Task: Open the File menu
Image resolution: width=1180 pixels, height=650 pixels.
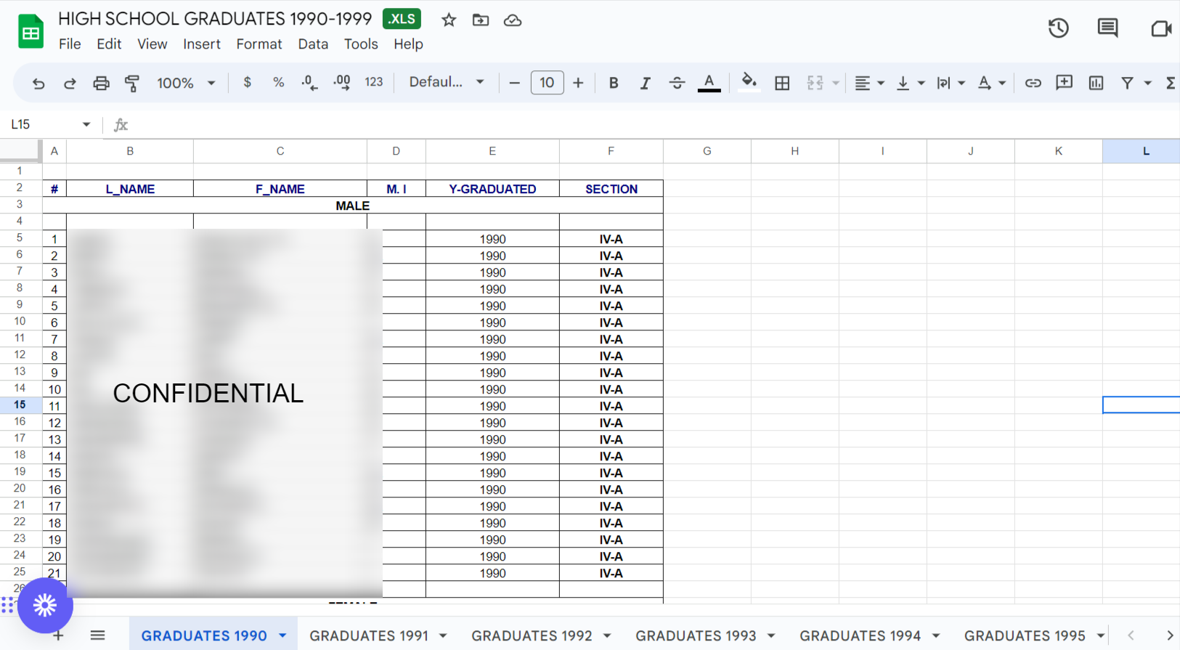Action: click(70, 44)
